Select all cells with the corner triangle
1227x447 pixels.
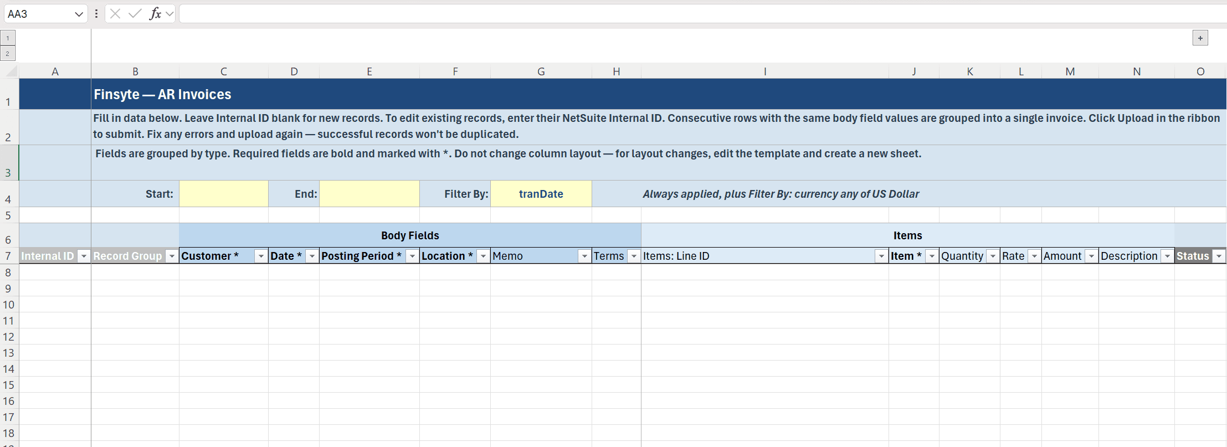11,71
